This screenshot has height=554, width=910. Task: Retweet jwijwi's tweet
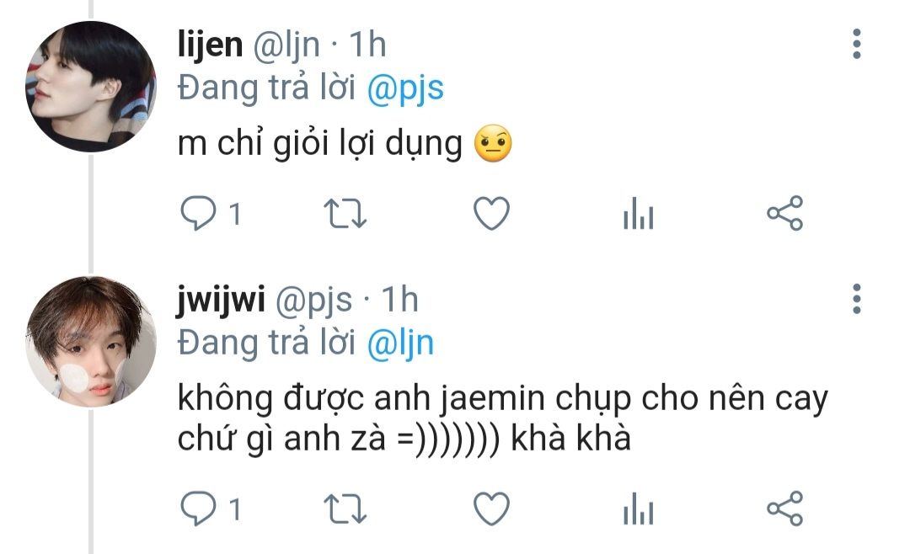click(x=345, y=509)
